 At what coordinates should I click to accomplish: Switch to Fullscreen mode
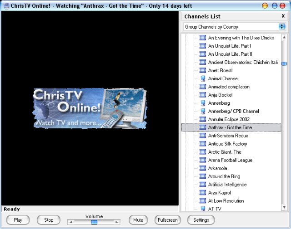click(x=168, y=220)
